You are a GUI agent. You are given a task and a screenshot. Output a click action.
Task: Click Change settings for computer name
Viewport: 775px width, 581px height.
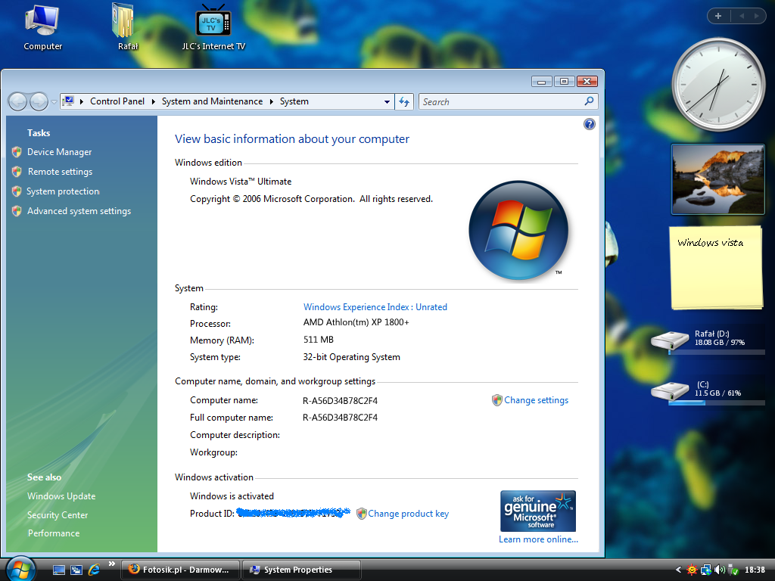coord(536,400)
